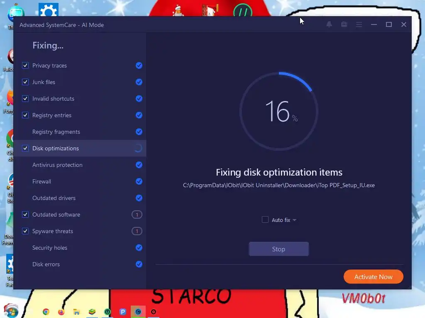Open the toolbox briefcase icon
This screenshot has height=318, width=425.
[x=344, y=24]
